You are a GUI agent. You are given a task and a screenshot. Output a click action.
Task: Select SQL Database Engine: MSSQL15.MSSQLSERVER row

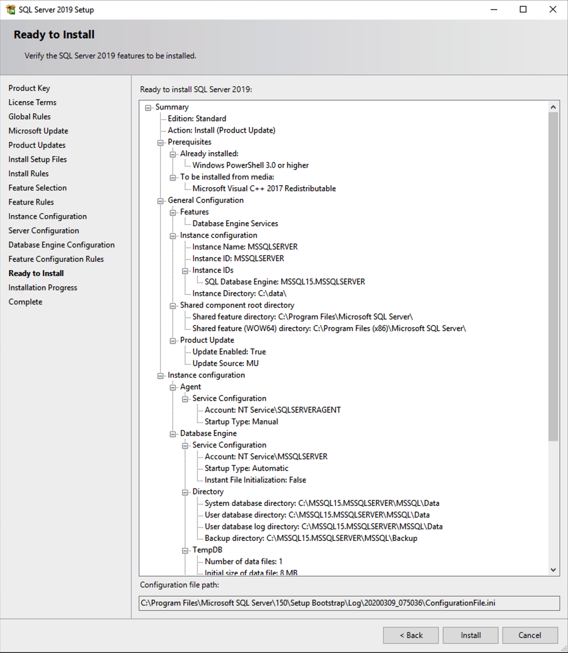[x=285, y=282]
